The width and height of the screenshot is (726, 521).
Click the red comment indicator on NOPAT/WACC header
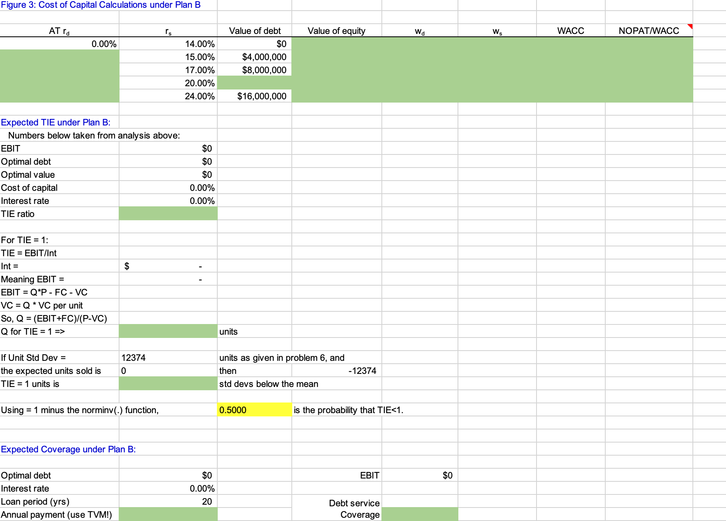(690, 26)
